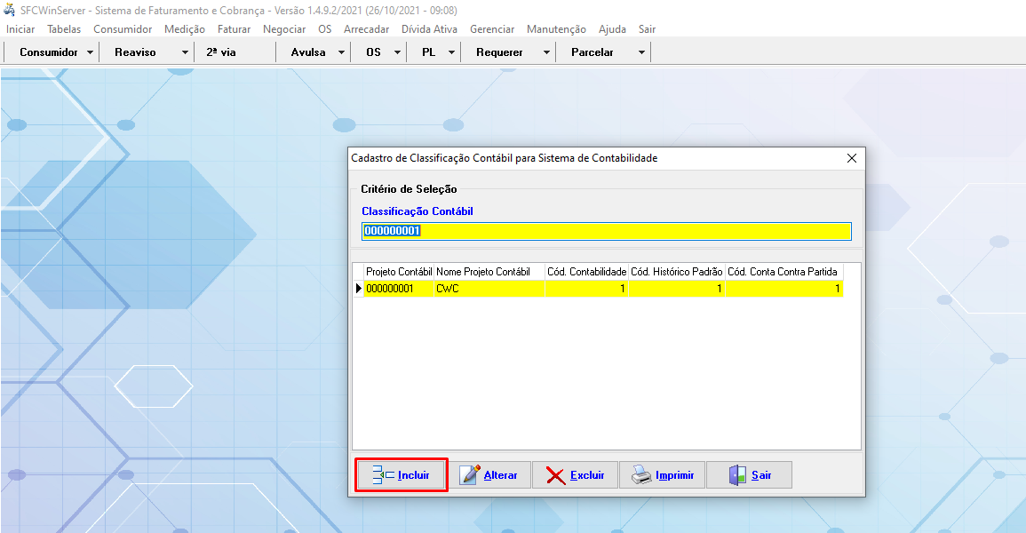Open the Tabelas menu
1026x533 pixels.
[x=64, y=29]
